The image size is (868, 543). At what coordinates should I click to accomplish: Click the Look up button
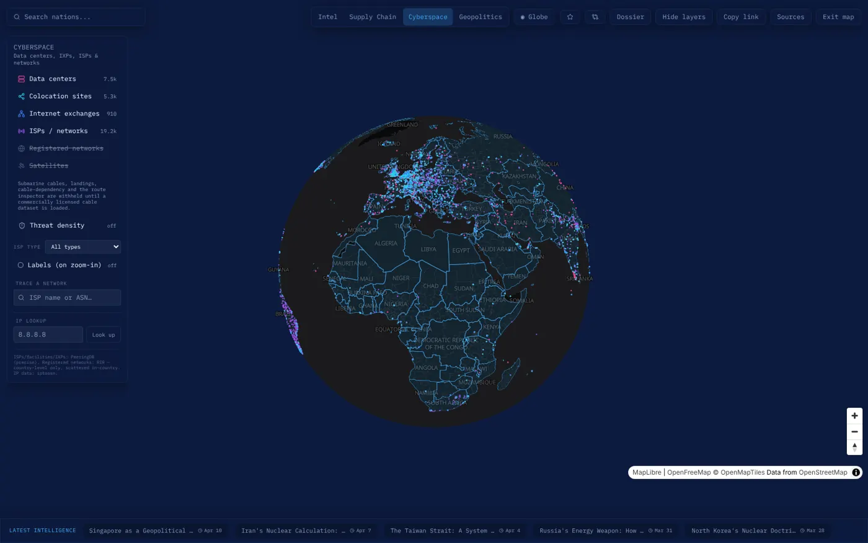pyautogui.click(x=104, y=334)
